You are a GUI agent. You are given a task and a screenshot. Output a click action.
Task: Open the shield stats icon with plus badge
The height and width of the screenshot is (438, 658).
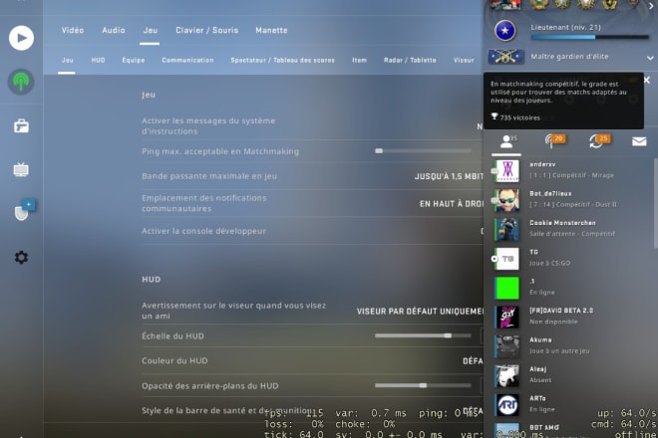[x=24, y=210]
